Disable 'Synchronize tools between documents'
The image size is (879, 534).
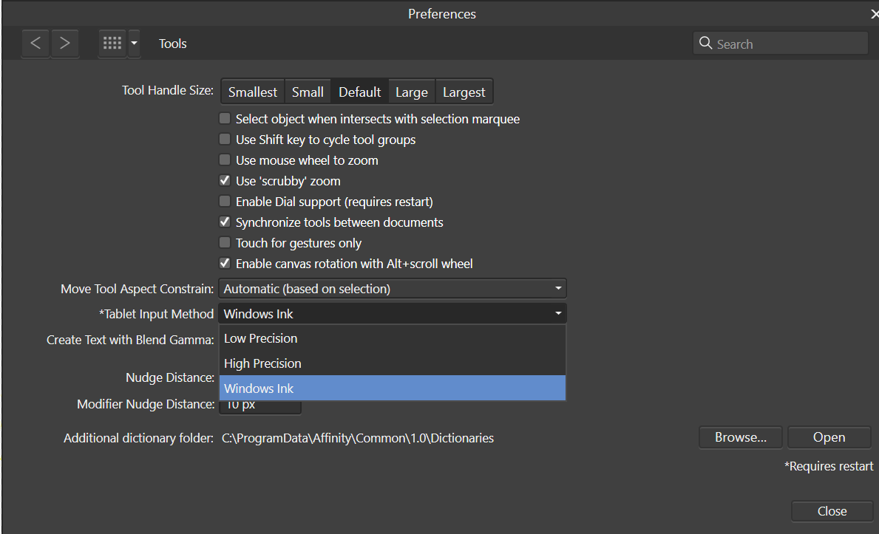[224, 222]
